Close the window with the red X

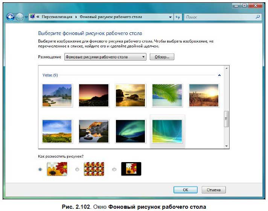tap(255, 6)
